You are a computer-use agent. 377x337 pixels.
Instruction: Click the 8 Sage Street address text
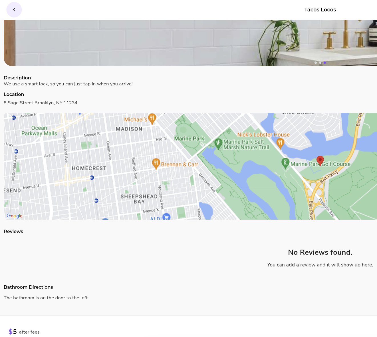tap(41, 103)
